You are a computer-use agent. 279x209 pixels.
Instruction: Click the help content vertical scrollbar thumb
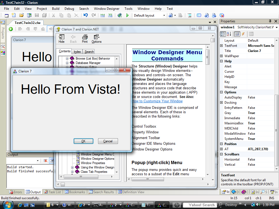click(207, 57)
